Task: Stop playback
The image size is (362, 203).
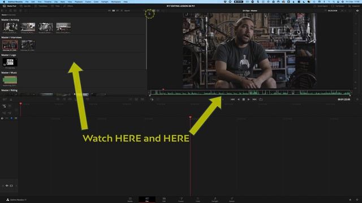Action: pyautogui.click(x=243, y=99)
